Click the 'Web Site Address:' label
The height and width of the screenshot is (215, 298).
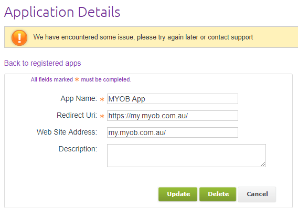(x=67, y=132)
